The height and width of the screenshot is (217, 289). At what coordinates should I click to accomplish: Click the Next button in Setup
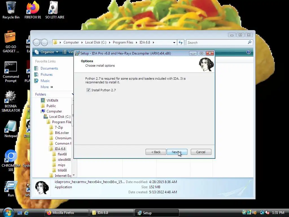177,152
